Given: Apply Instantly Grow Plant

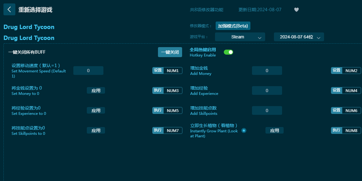Looking at the screenshot, I should coord(275,130).
